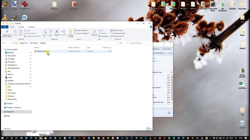This screenshot has width=250, height=140.
Task: Select the Playlist di test file
Action: click(73, 51)
